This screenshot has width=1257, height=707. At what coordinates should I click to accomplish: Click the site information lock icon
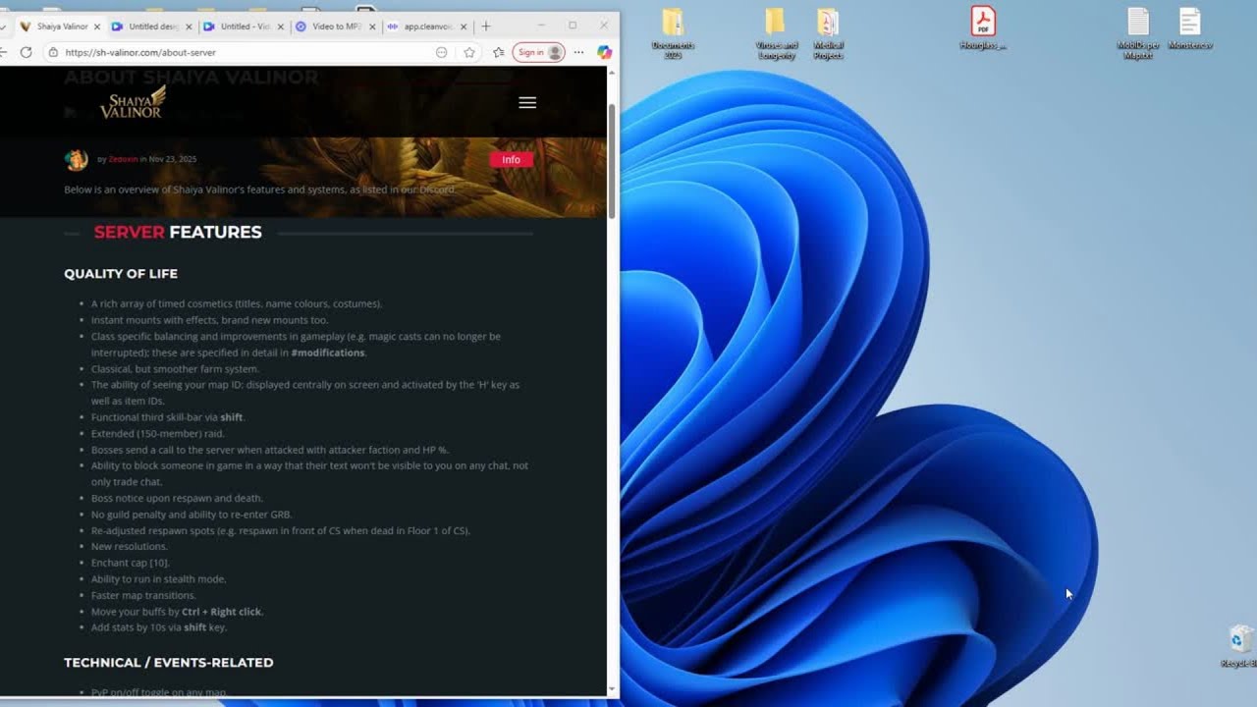pos(53,52)
